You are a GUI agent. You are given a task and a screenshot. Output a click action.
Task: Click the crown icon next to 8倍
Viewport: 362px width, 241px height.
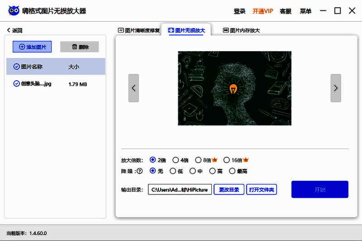click(x=214, y=159)
